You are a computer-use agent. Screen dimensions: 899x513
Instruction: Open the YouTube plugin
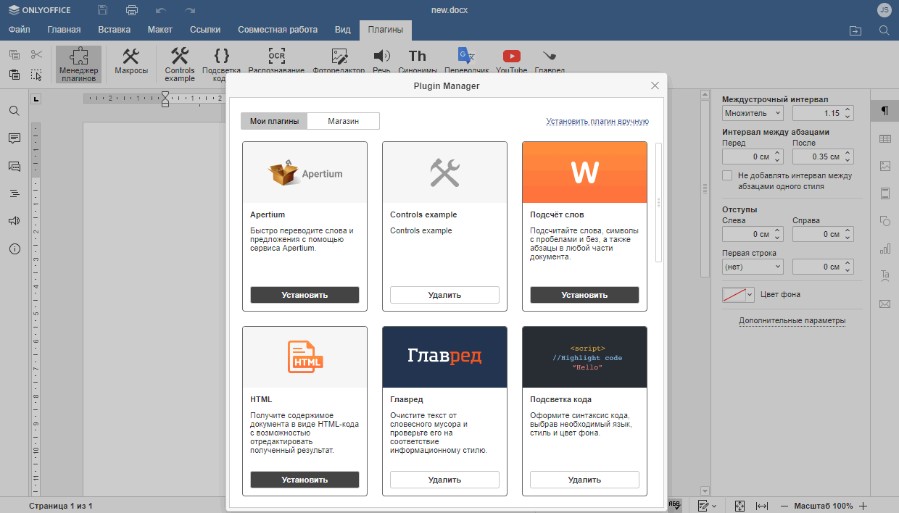511,62
